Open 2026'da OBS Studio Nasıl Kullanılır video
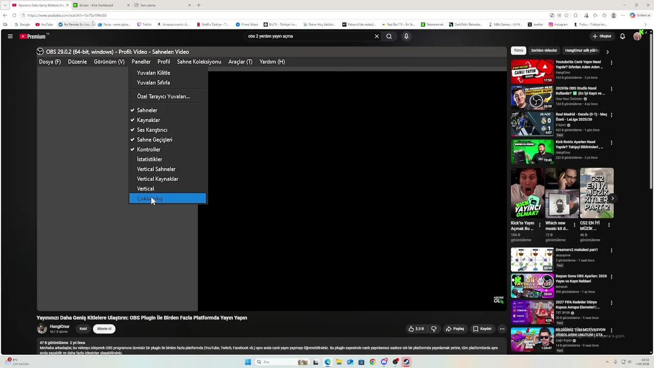This screenshot has width=654, height=368. point(532,98)
